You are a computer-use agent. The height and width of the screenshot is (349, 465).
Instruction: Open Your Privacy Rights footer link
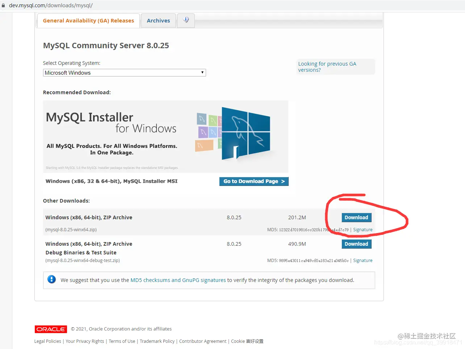pyautogui.click(x=85, y=341)
